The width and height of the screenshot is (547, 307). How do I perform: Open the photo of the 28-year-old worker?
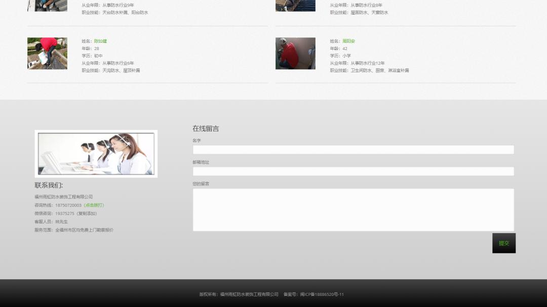[48, 53]
